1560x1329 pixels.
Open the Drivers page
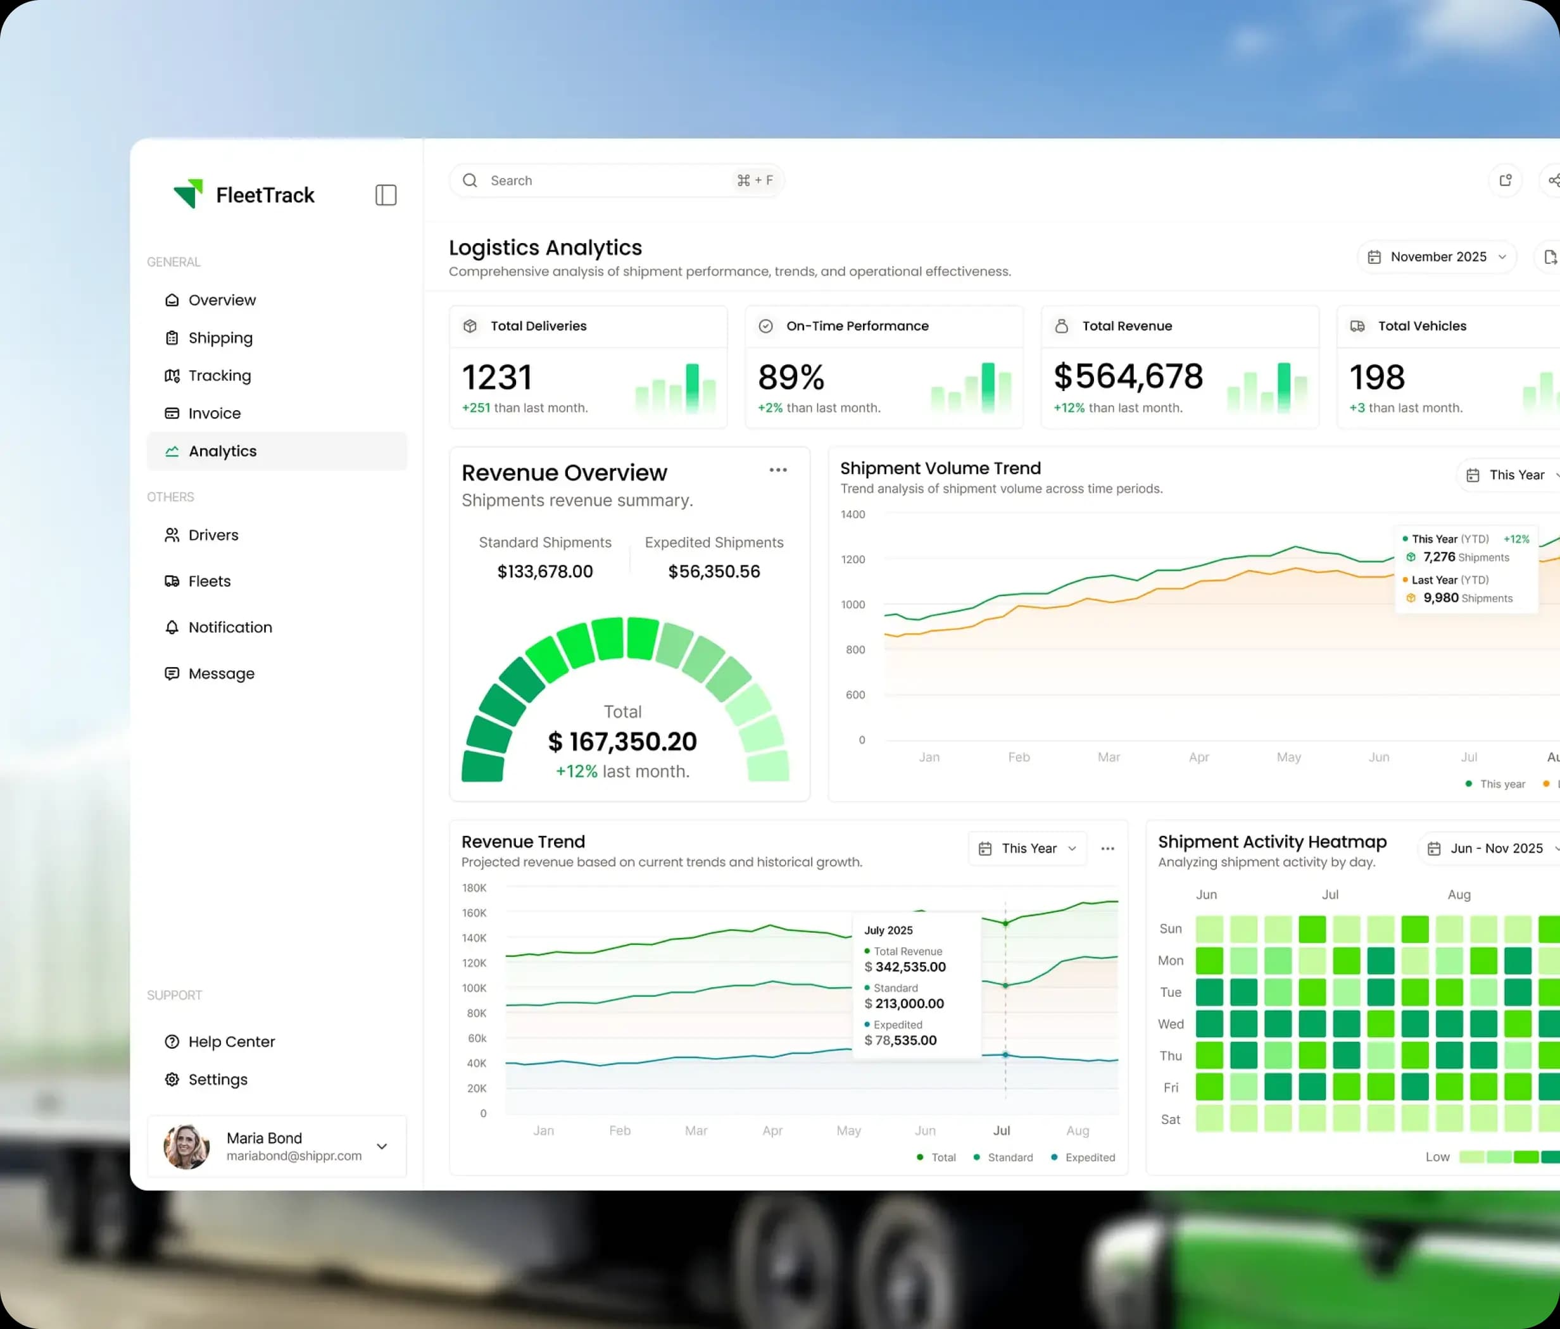coord(276,535)
